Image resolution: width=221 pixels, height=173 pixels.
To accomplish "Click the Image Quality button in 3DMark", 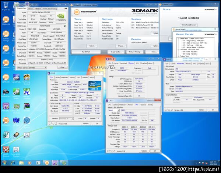I will click(x=116, y=52).
